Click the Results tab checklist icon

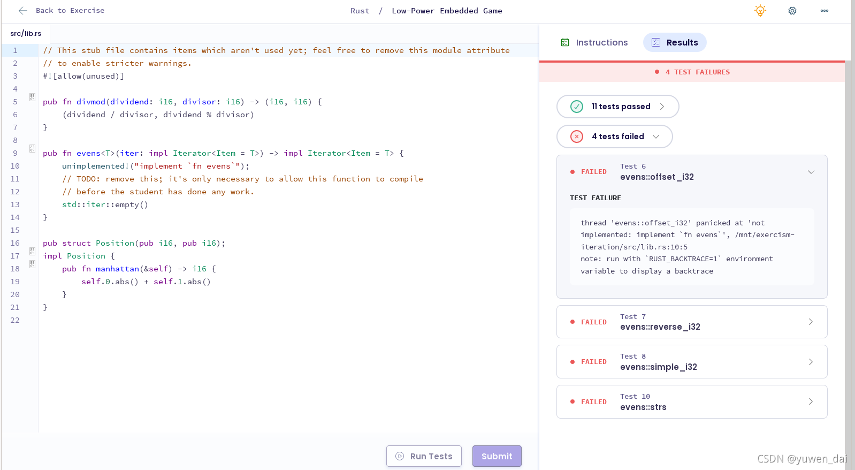pos(656,42)
